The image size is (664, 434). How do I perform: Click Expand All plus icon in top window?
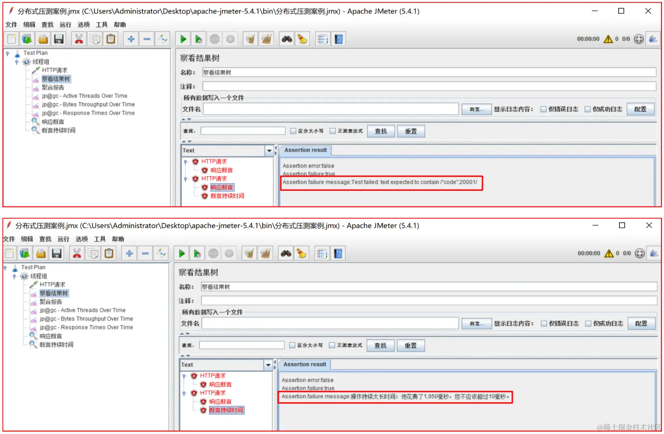pyautogui.click(x=131, y=39)
